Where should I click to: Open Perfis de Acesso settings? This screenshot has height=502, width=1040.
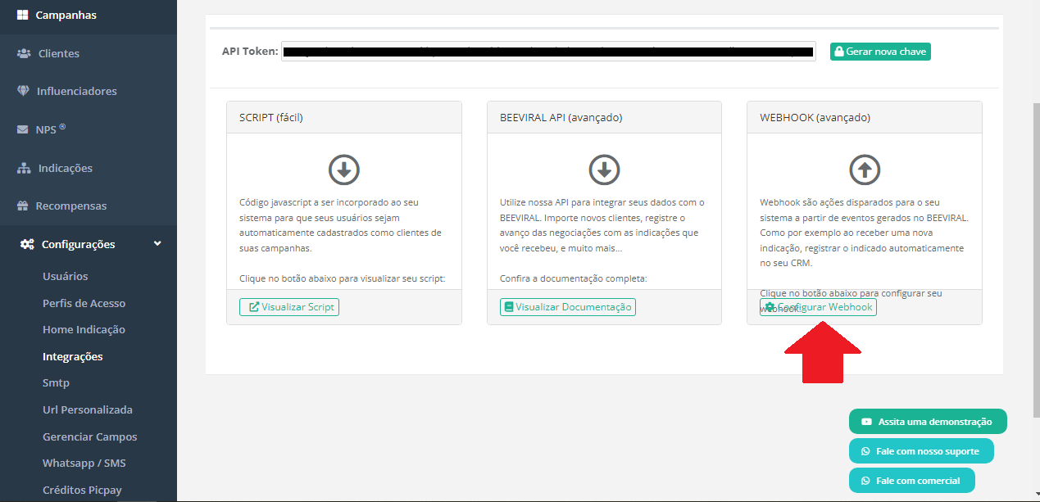pyautogui.click(x=84, y=303)
